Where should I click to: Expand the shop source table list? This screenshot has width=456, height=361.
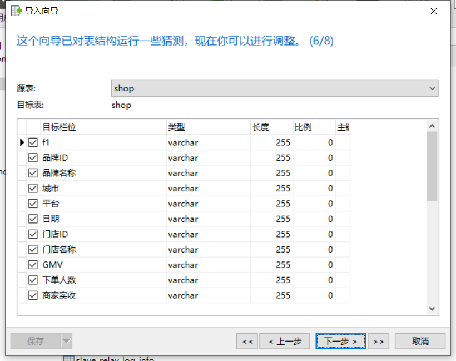[x=432, y=88]
